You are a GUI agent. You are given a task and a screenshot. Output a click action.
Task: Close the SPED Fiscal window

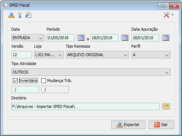(x=174, y=6)
